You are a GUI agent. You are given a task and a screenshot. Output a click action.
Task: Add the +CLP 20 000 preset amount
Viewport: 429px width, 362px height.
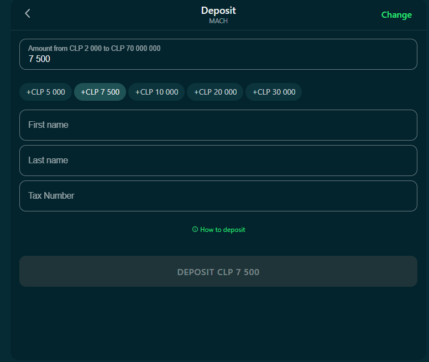(x=215, y=92)
